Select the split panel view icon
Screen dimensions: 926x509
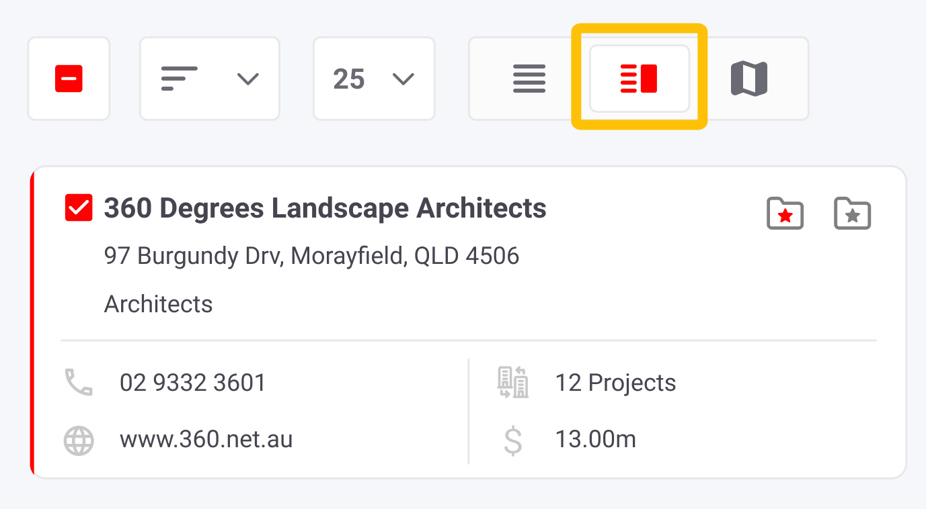coord(639,79)
